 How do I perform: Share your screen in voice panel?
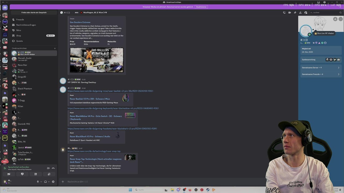pyautogui.click(x=22, y=174)
